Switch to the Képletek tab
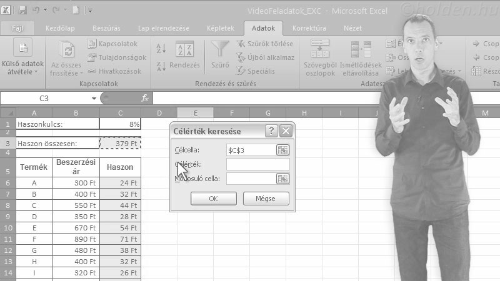Image resolution: width=500 pixels, height=281 pixels. (221, 28)
